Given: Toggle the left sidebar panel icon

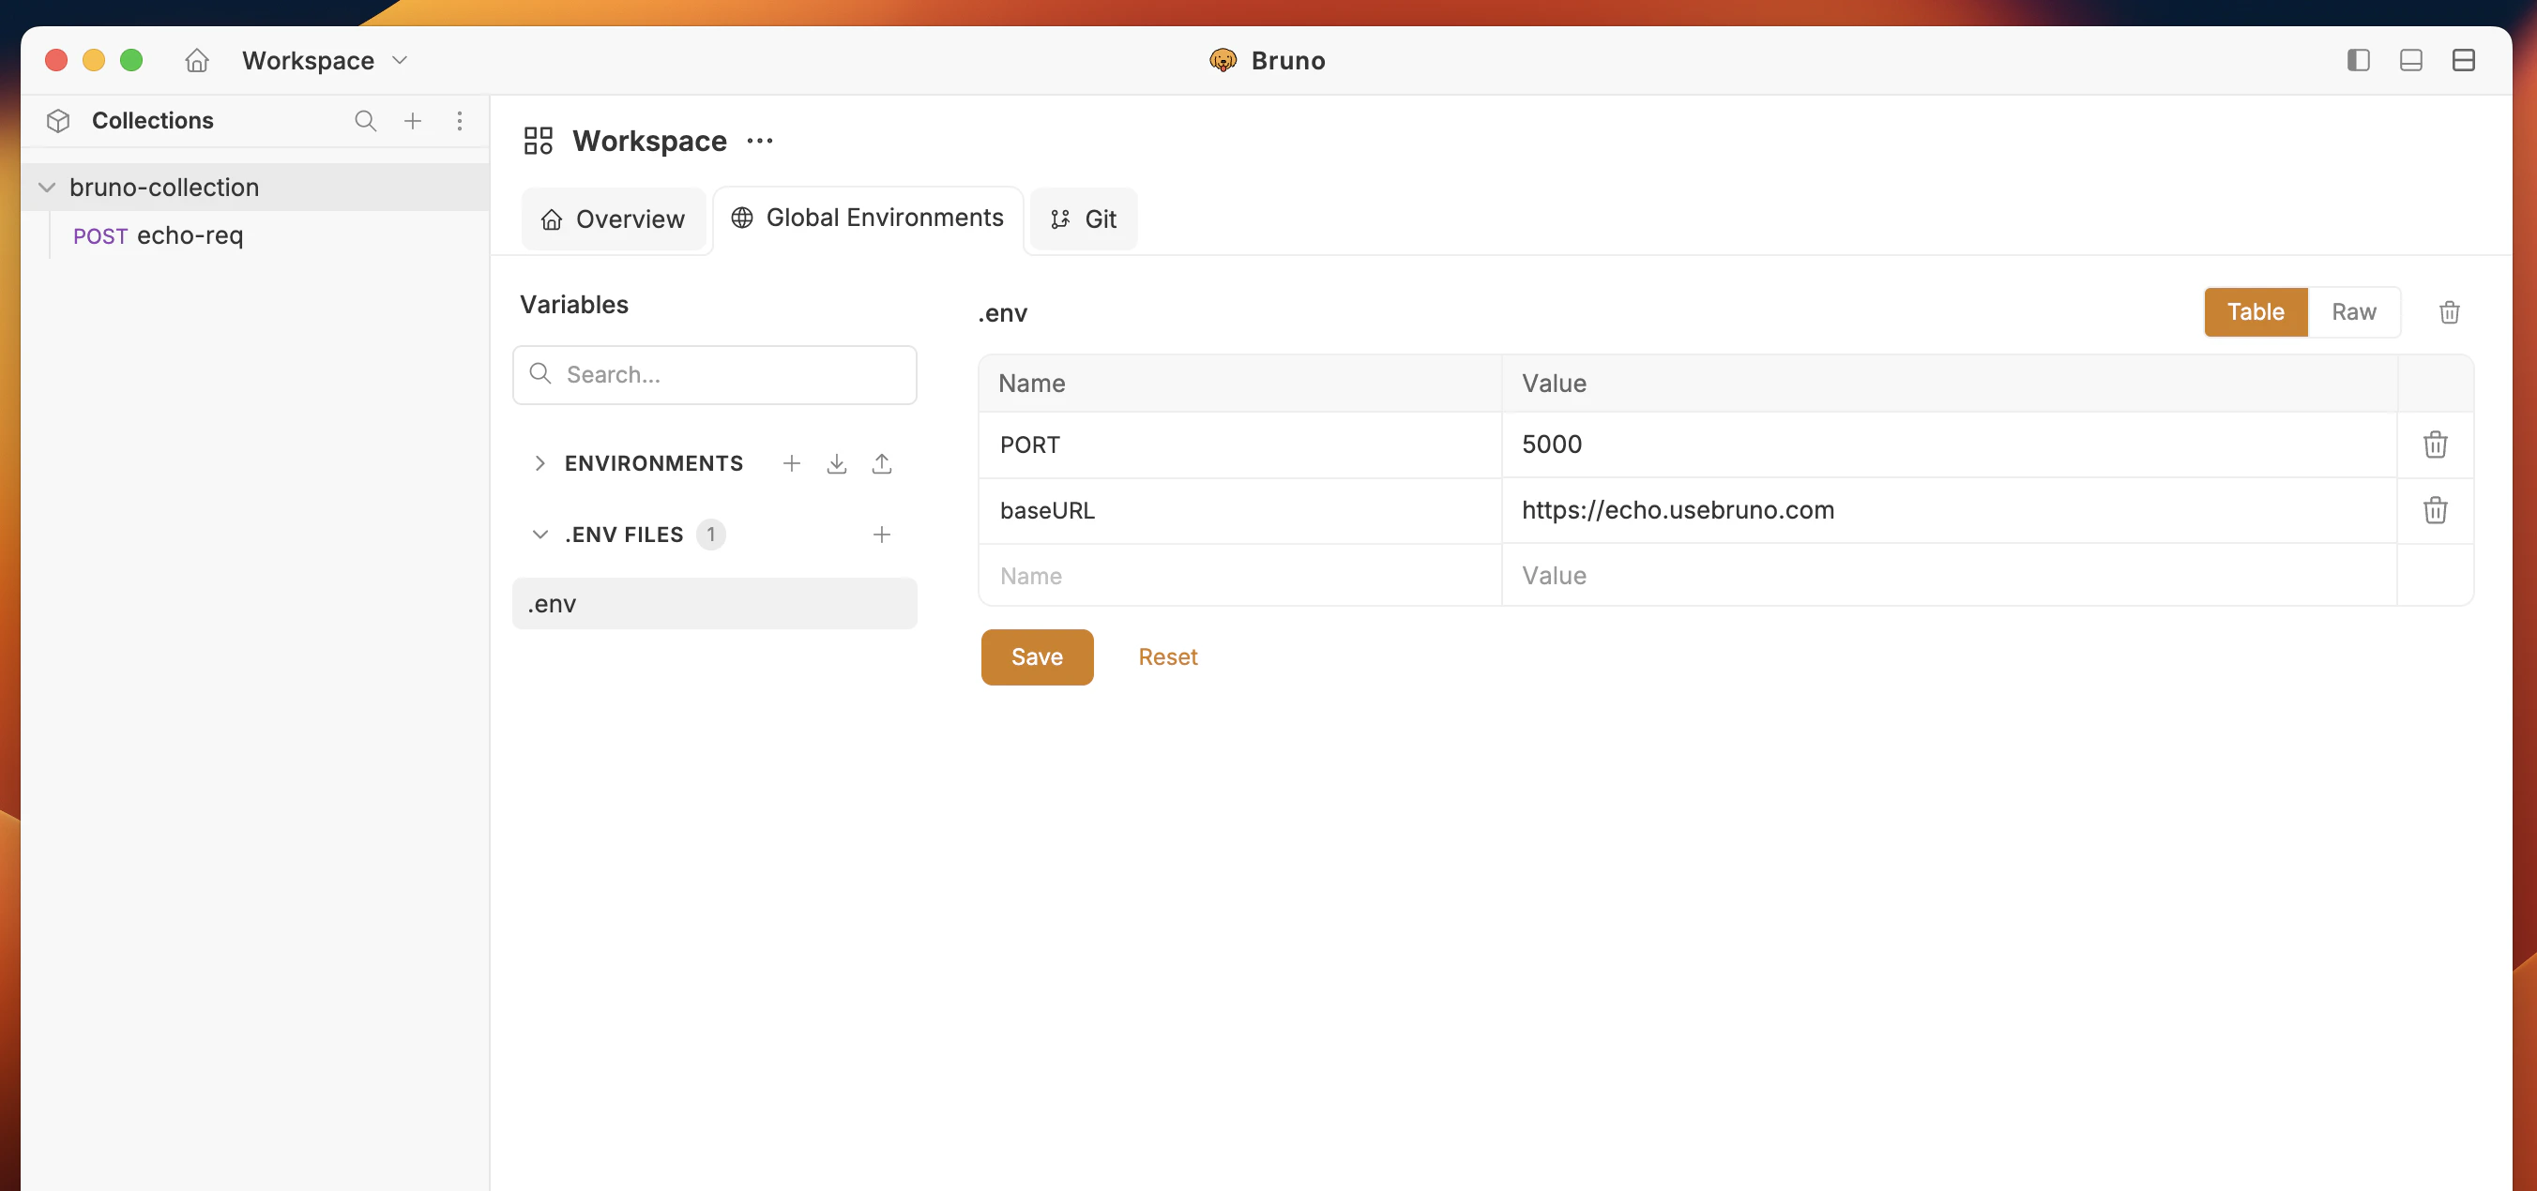Looking at the screenshot, I should click(x=2357, y=60).
